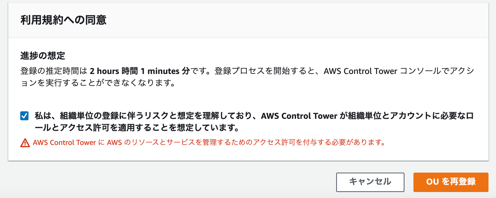Click the orange OU を再登録 button
496x198 pixels.
click(451, 182)
